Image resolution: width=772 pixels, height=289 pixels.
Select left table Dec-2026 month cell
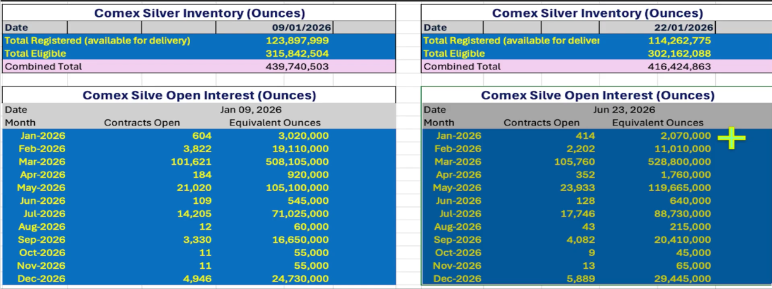coord(41,278)
